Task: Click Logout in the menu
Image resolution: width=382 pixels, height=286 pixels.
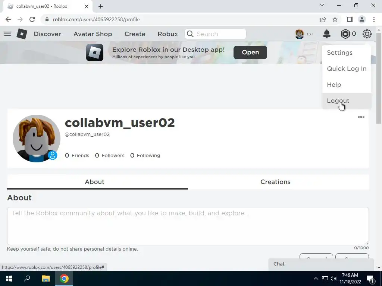Action: (x=347, y=101)
